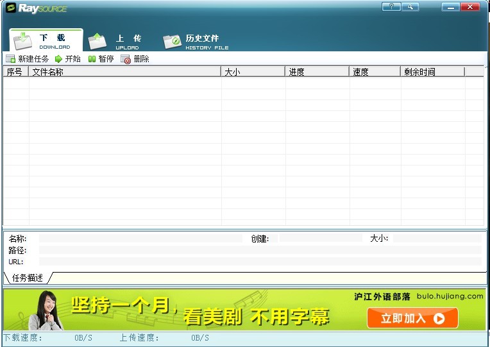Click the RaySource logo icon

(10, 8)
